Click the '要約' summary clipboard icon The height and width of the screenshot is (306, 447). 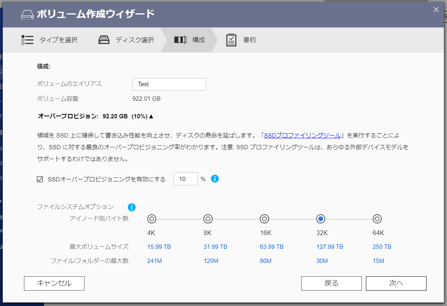click(x=231, y=40)
